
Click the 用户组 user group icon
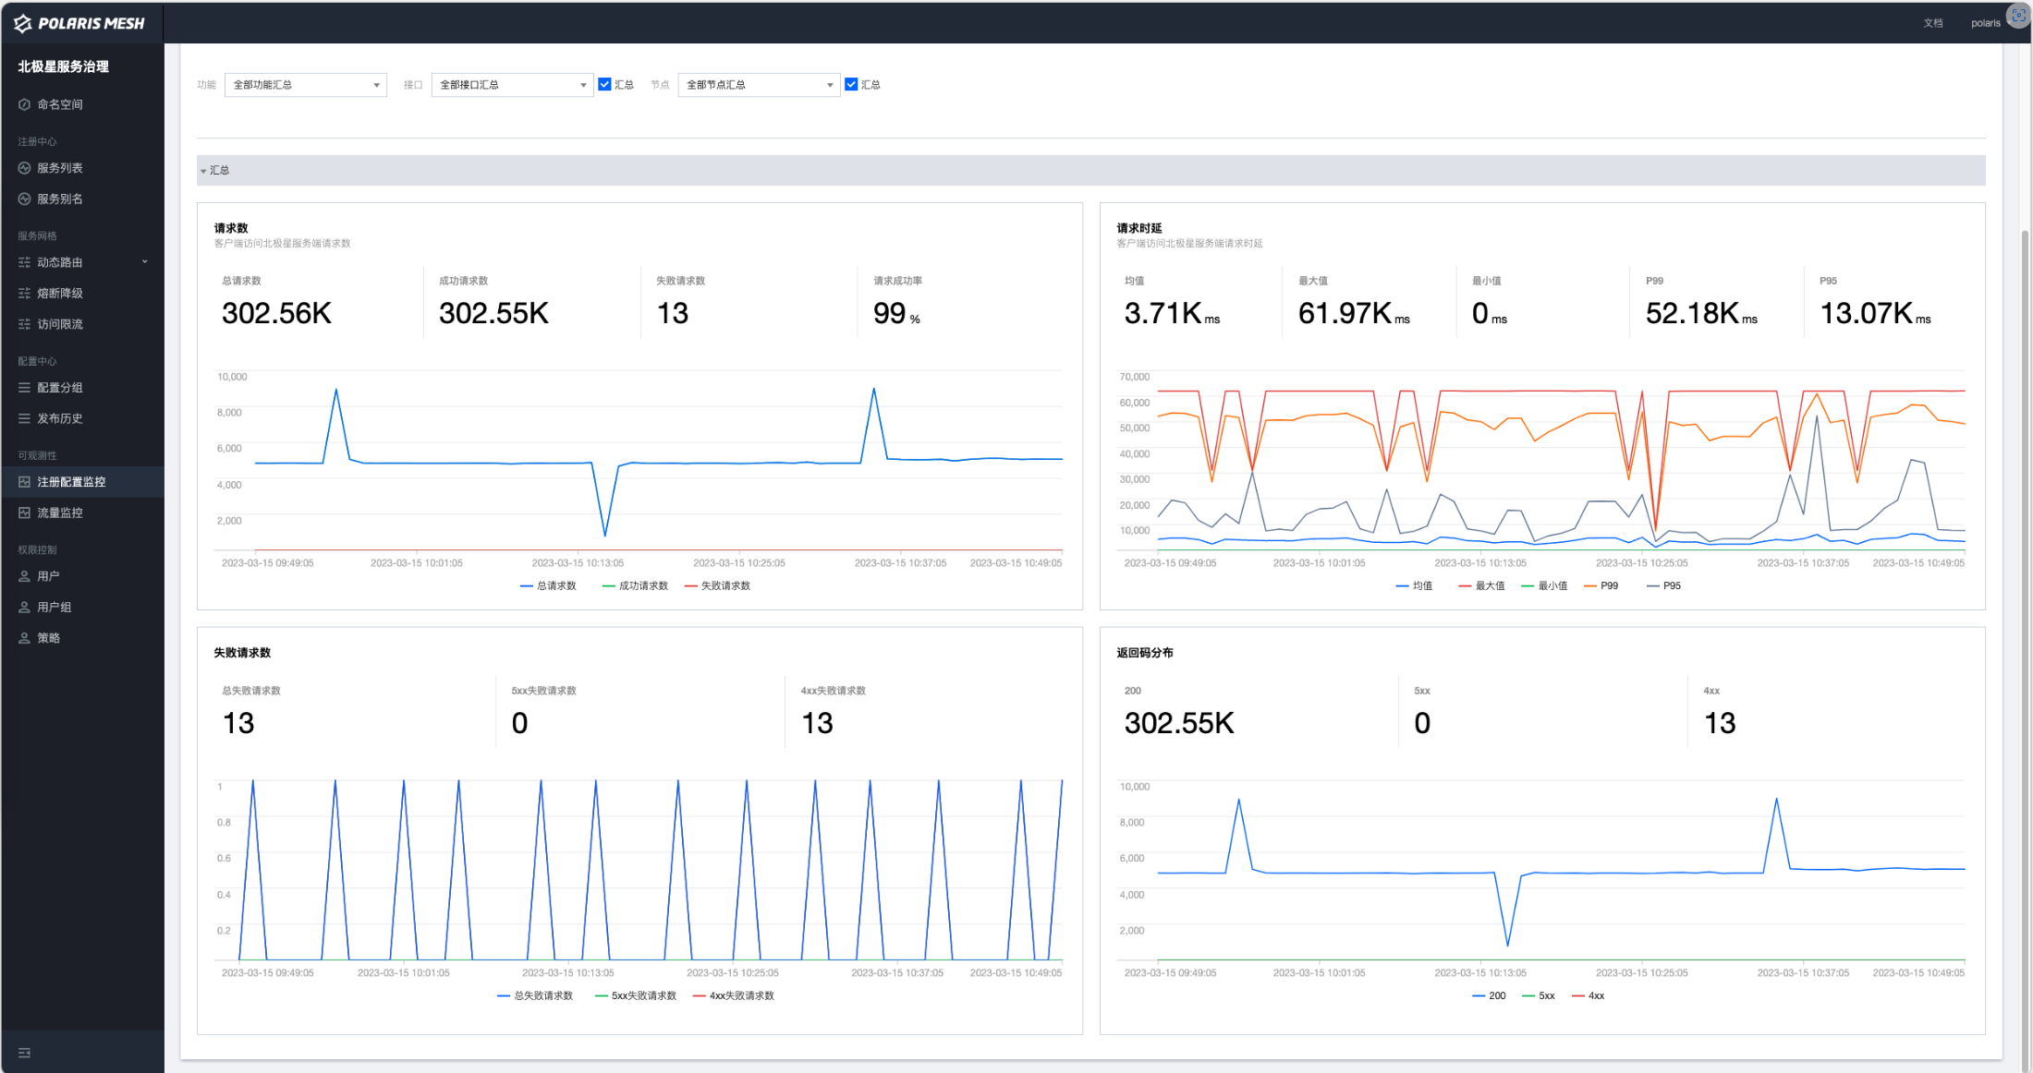[25, 608]
